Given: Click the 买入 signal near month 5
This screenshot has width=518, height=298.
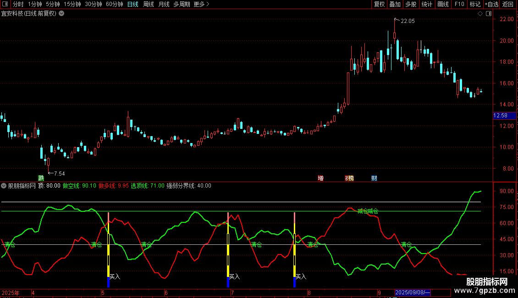Looking at the screenshot, I should pos(115,276).
